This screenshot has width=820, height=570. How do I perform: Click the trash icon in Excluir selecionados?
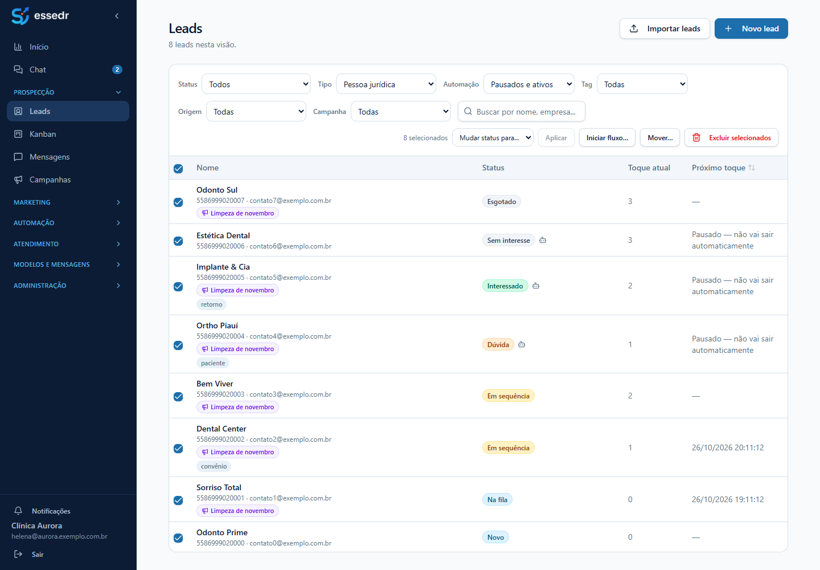[x=696, y=137]
